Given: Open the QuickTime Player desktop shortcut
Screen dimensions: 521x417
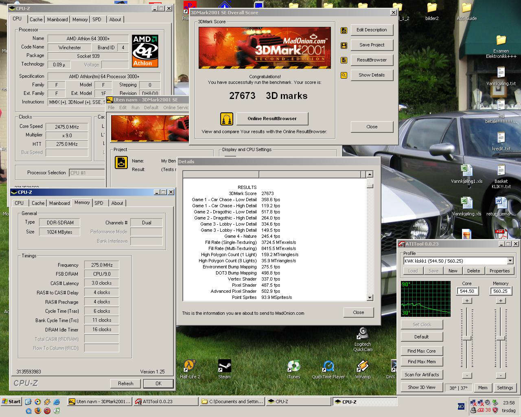Looking at the screenshot, I should pos(328,366).
